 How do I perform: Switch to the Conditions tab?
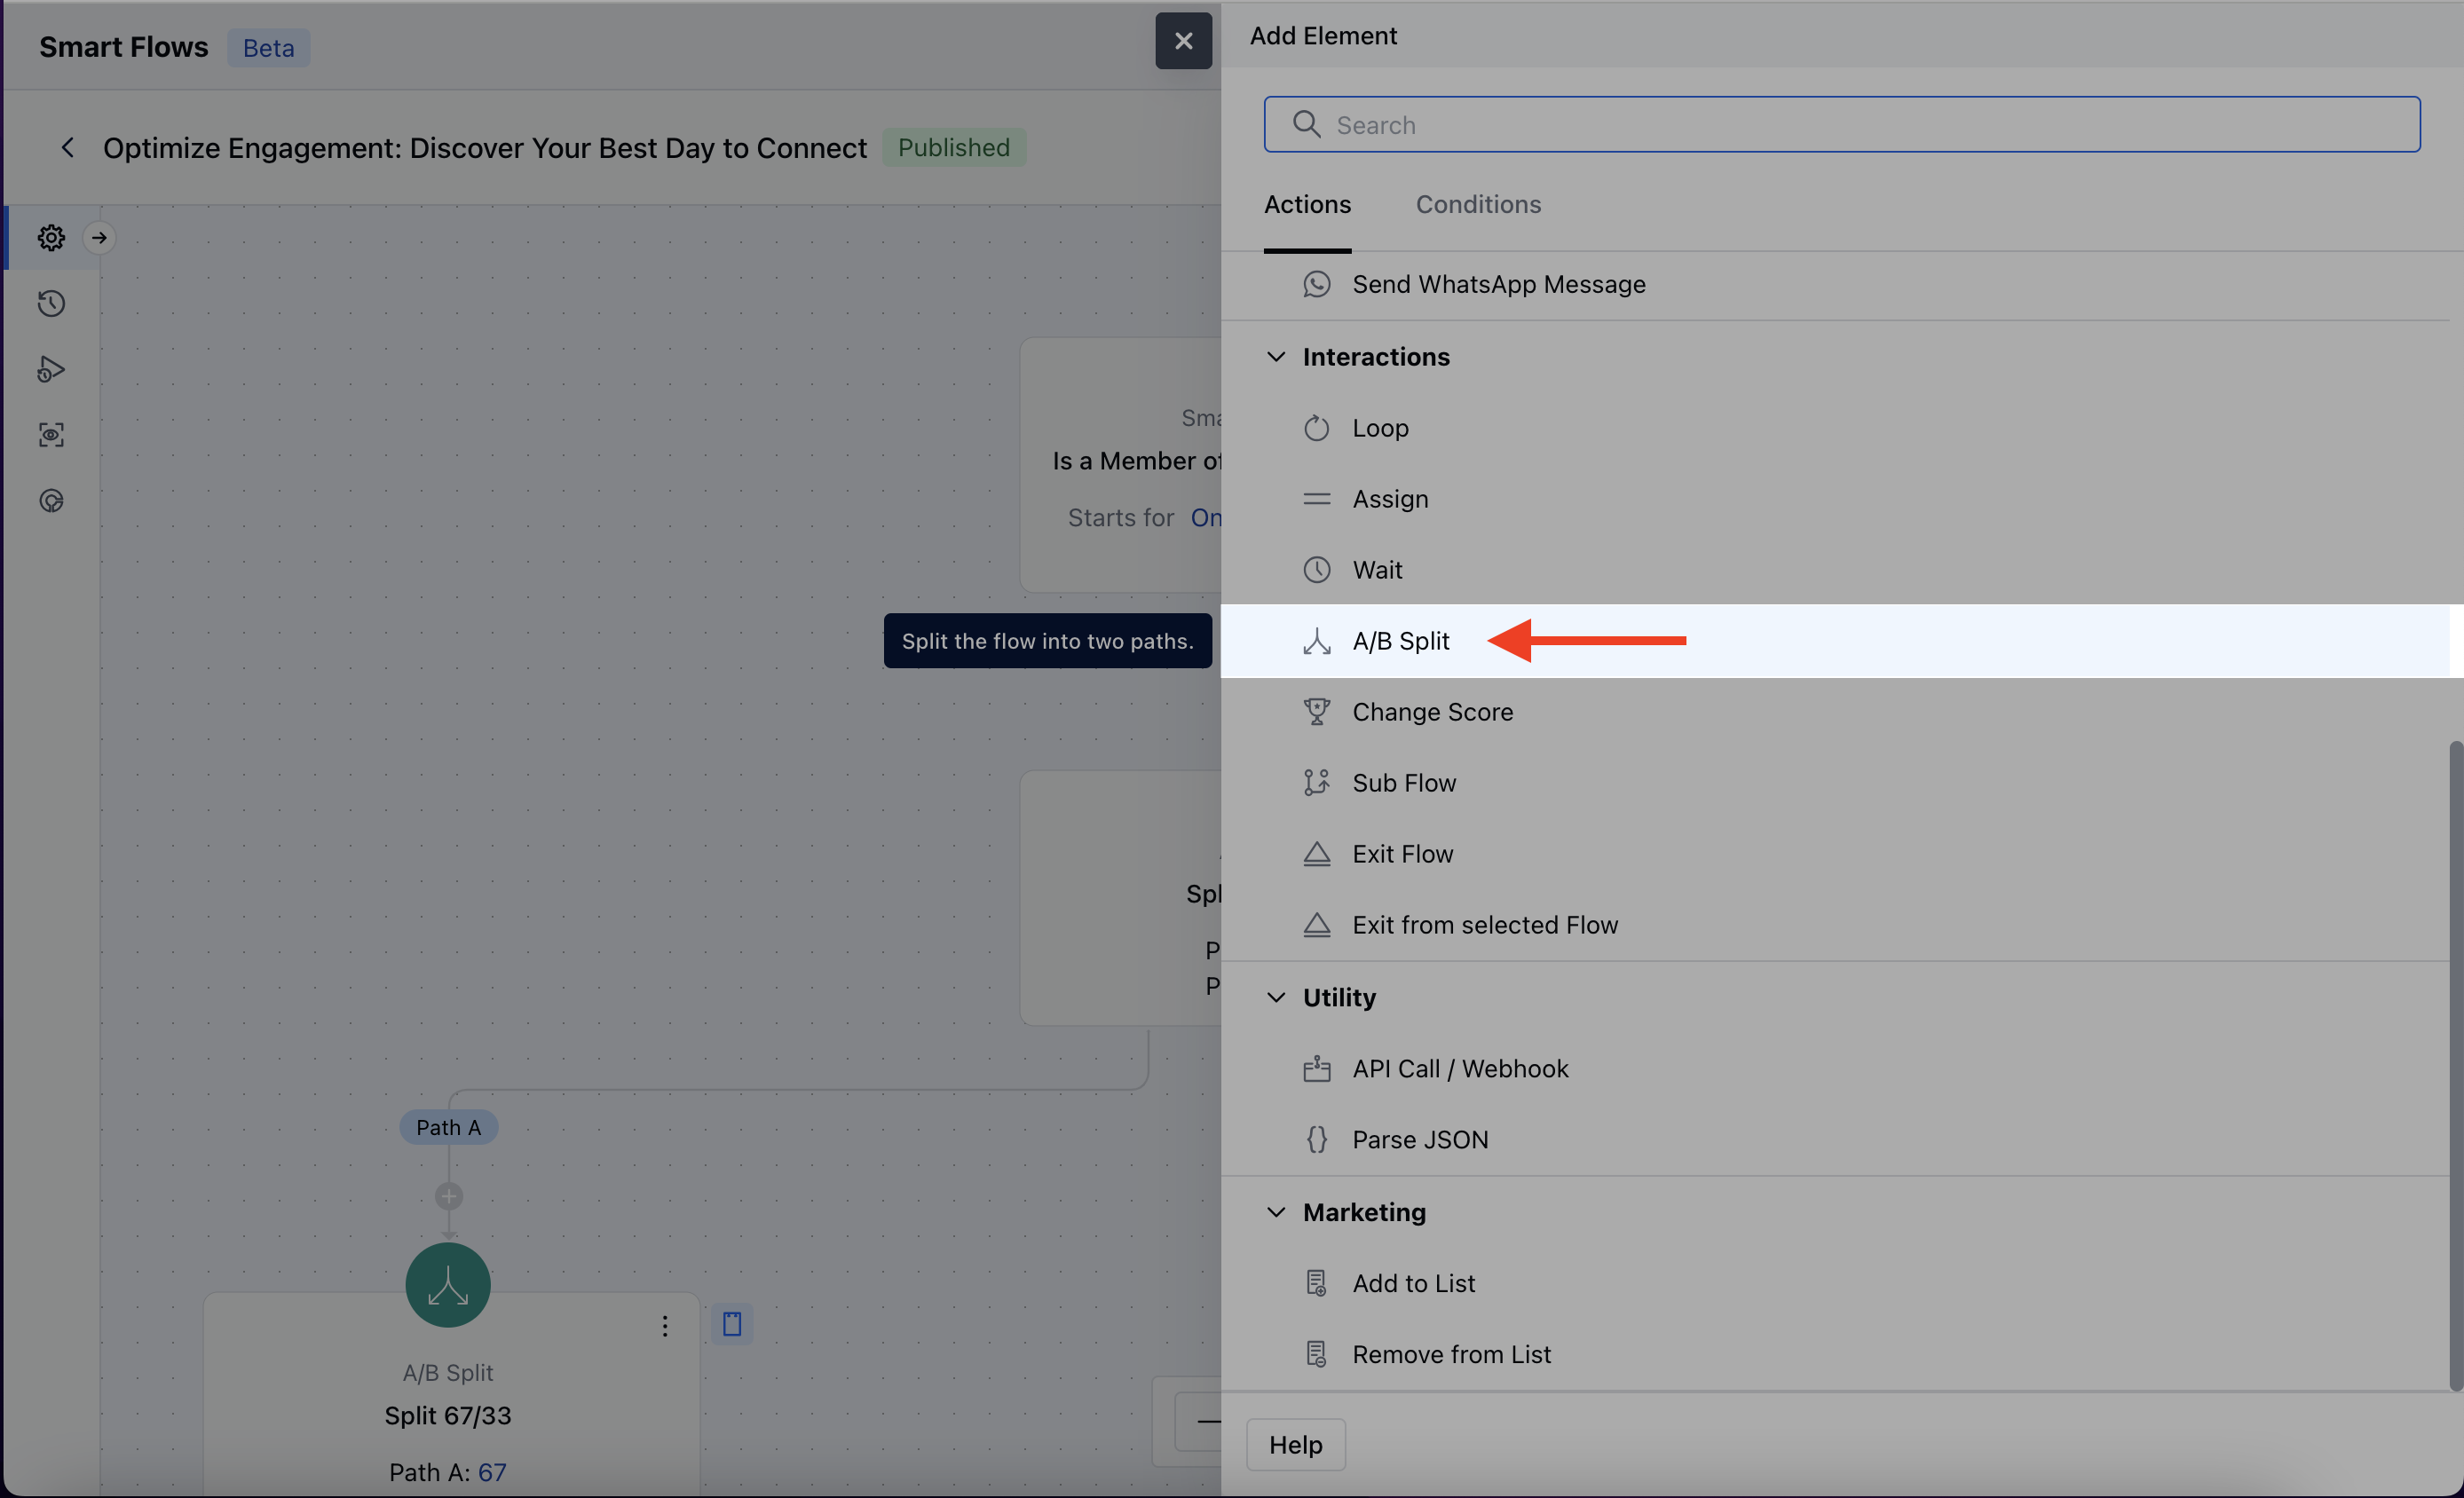click(x=1477, y=204)
